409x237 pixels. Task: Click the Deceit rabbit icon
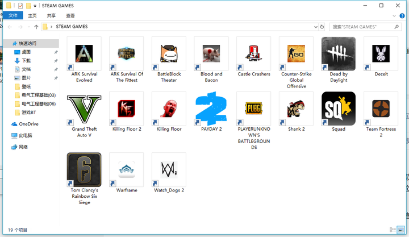coord(381,53)
